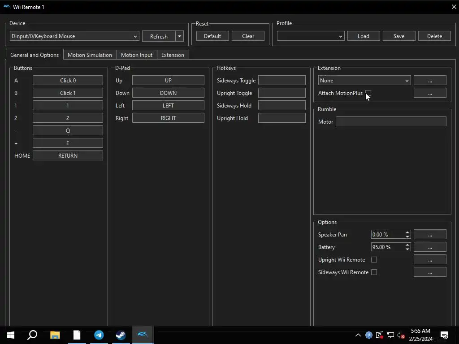
Task: Remap the A button (Click 0)
Action: click(x=68, y=81)
